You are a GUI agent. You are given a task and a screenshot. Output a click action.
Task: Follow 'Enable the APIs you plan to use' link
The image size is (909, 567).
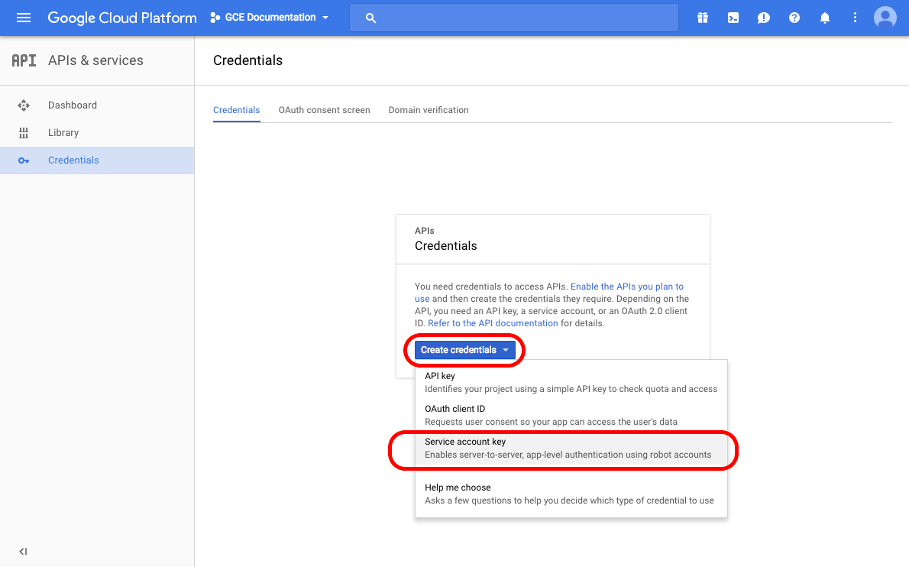626,287
